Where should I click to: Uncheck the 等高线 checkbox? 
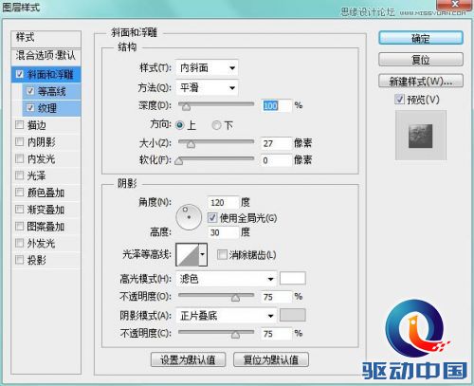[x=30, y=91]
